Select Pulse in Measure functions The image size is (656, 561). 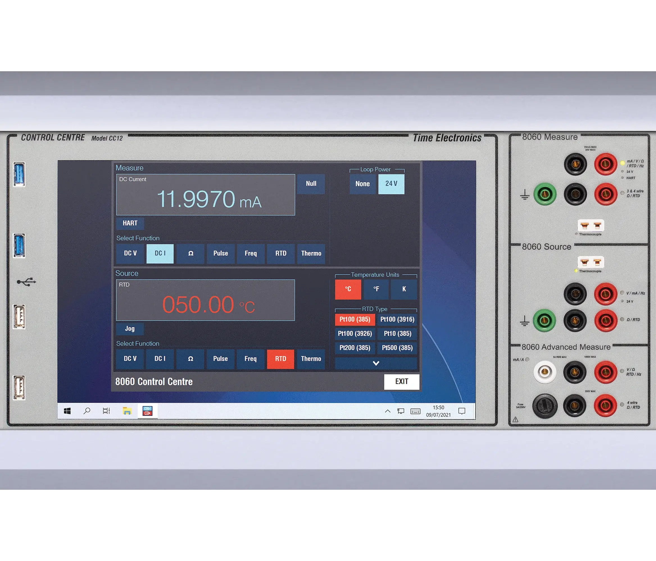221,254
